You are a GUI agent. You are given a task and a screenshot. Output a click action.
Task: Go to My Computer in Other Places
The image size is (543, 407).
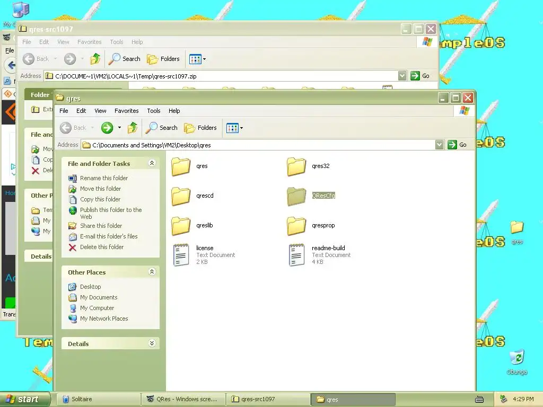[97, 308]
